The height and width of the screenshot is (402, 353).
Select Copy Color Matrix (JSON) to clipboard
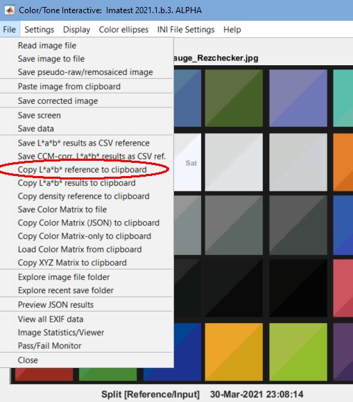point(87,222)
